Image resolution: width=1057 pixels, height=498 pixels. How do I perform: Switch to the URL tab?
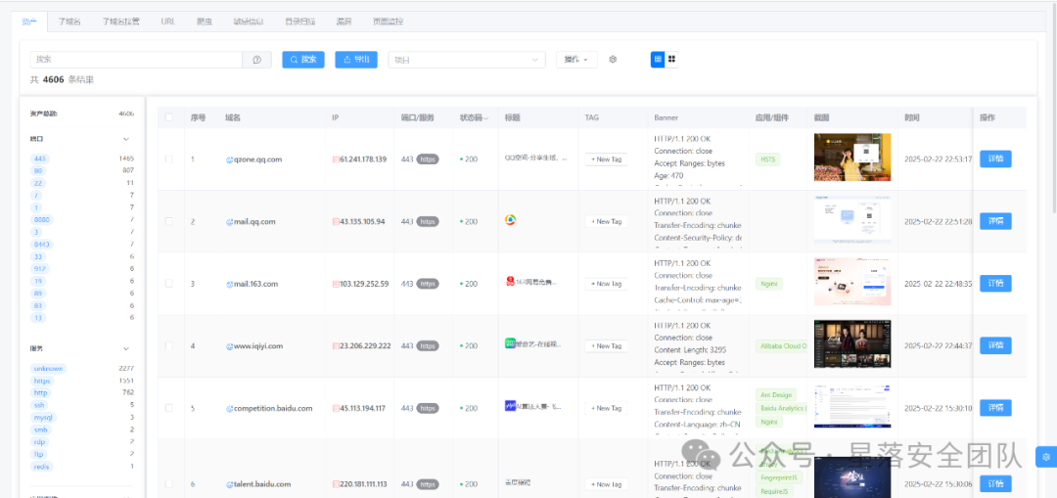coord(168,22)
